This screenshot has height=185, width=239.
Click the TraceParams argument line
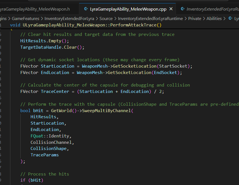pos(45,155)
